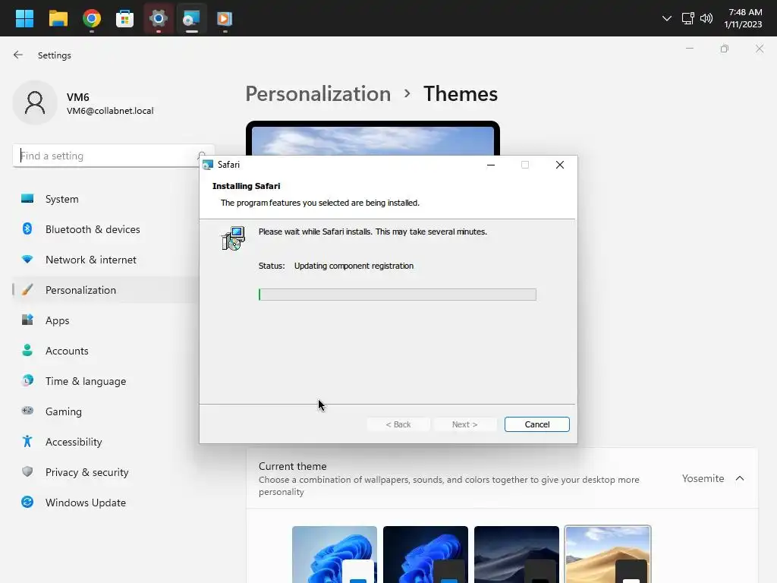
Task: Open Gaming settings category
Action: point(105,411)
